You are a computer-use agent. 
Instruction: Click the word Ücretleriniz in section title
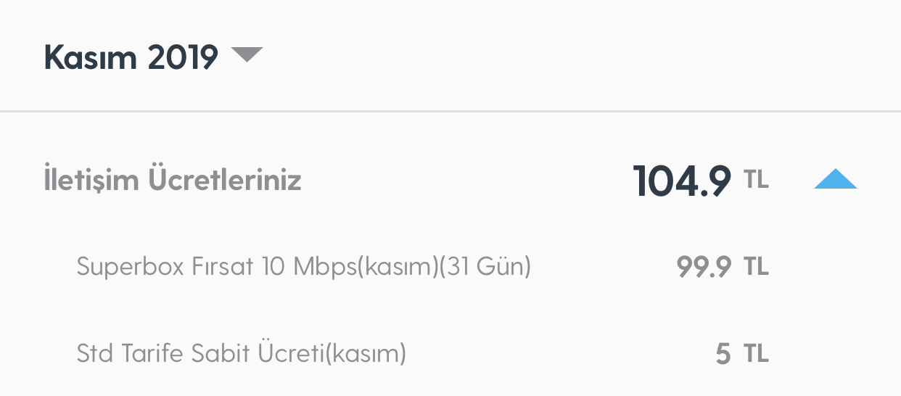pos(225,180)
